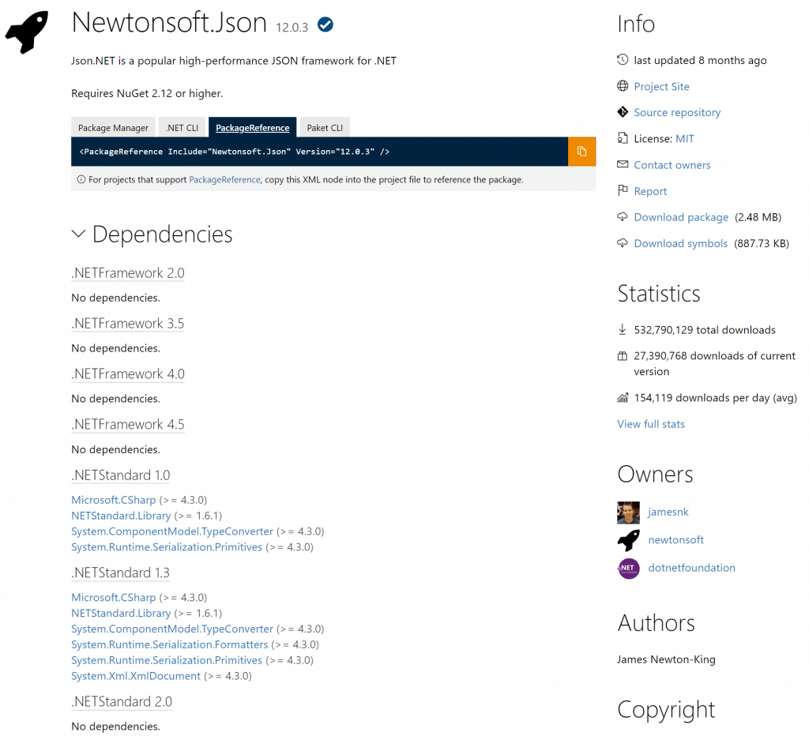The image size is (809, 736).
Task: Click the git diamond icon for Source repository
Action: [x=623, y=112]
